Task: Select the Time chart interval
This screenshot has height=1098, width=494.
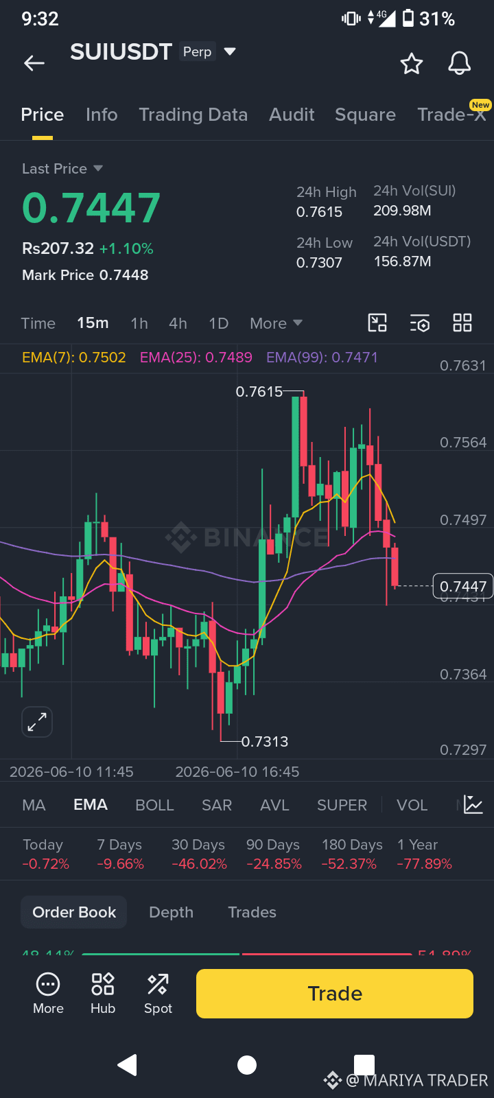Action: [38, 323]
